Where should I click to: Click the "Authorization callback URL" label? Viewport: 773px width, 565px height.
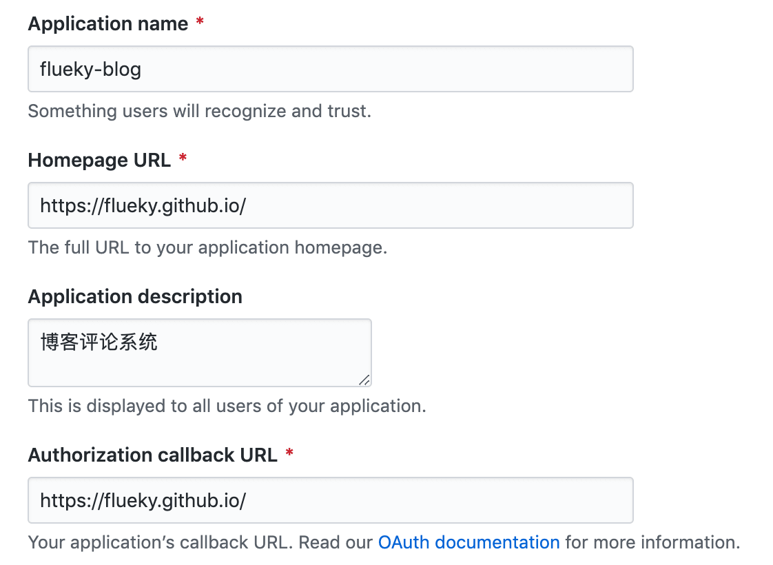pos(153,455)
